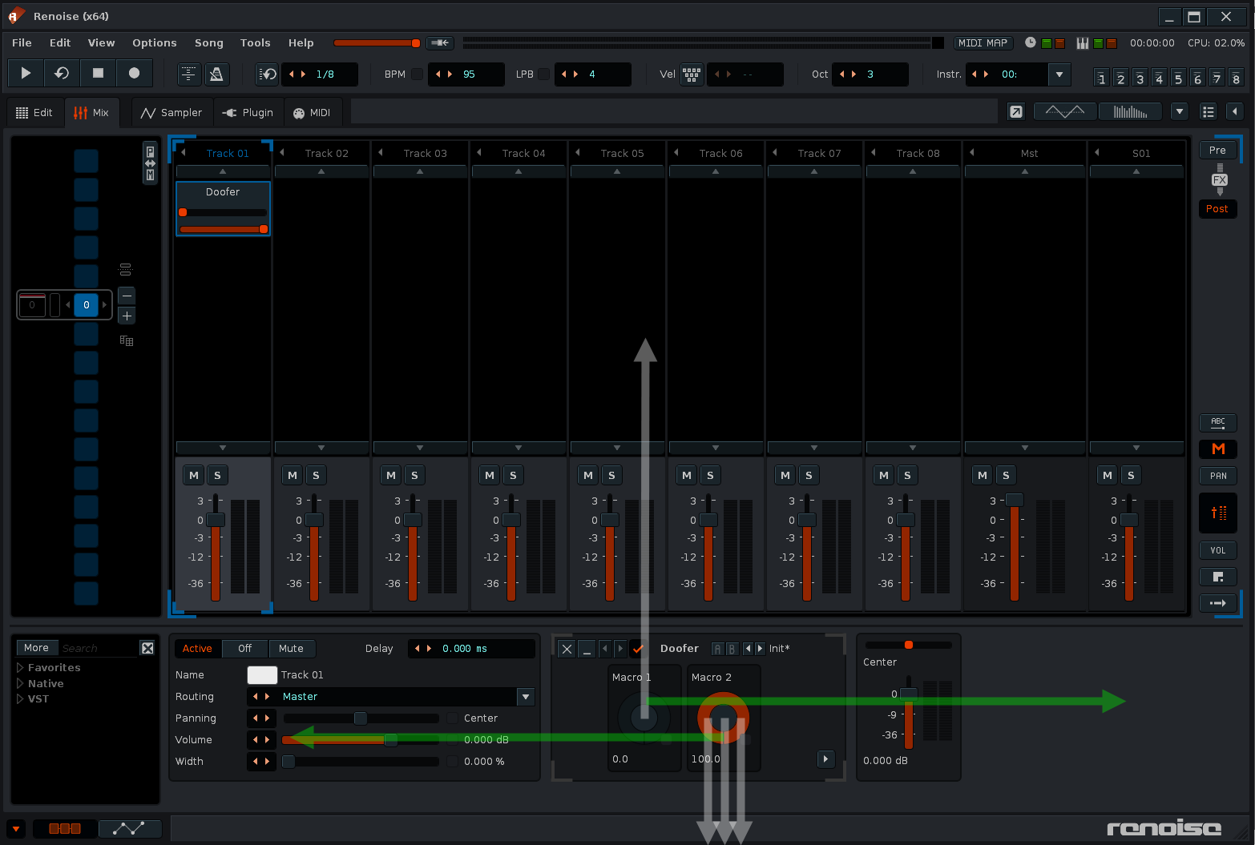Minimize the Doofer device
The image size is (1255, 845).
[587, 649]
